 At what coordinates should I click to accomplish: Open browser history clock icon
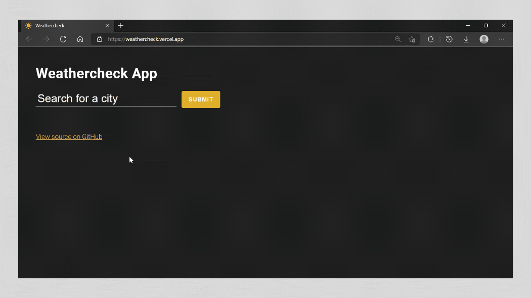pyautogui.click(x=449, y=39)
